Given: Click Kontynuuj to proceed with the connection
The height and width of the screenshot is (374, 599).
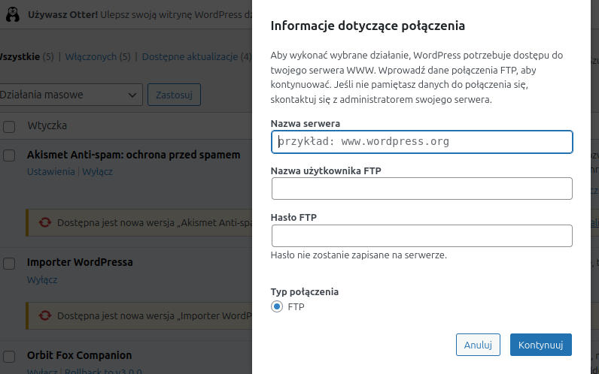Looking at the screenshot, I should 540,345.
